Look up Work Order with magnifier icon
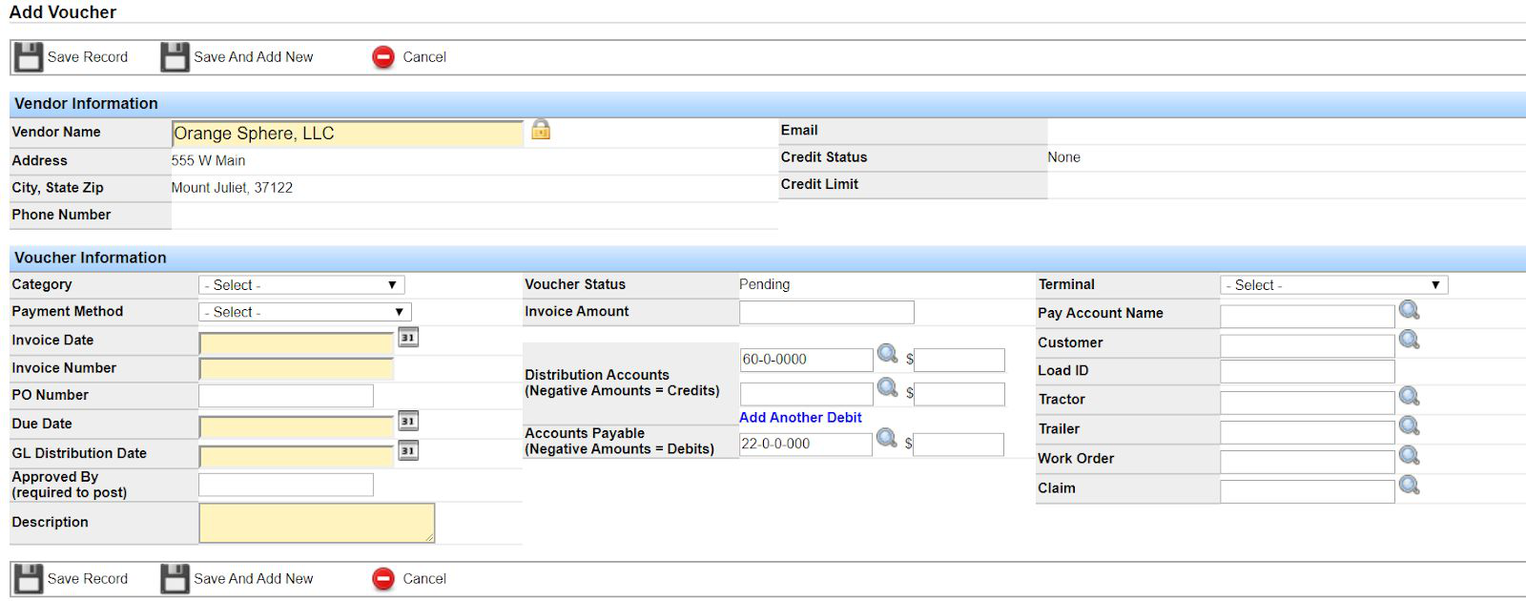Screen dimensions: 1526x601 point(1410,455)
